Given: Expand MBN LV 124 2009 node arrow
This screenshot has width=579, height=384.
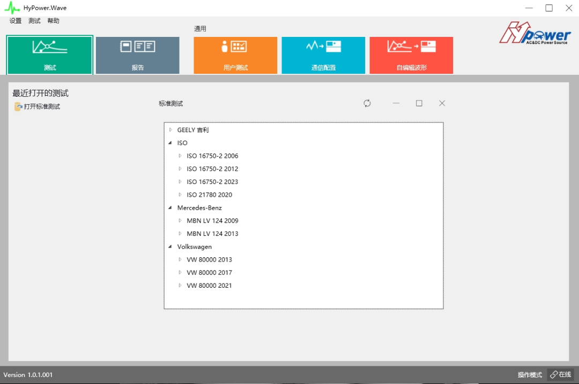Looking at the screenshot, I should pos(180,221).
